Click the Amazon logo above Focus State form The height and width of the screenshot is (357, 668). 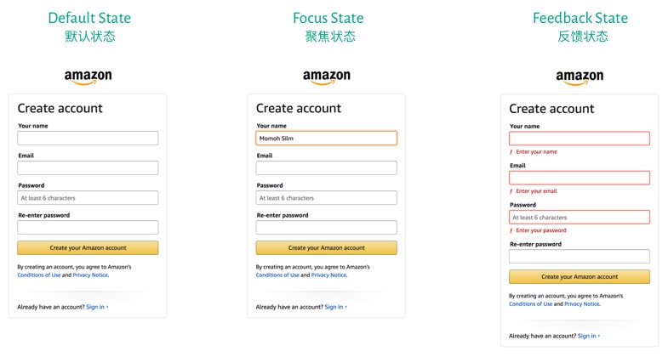326,77
